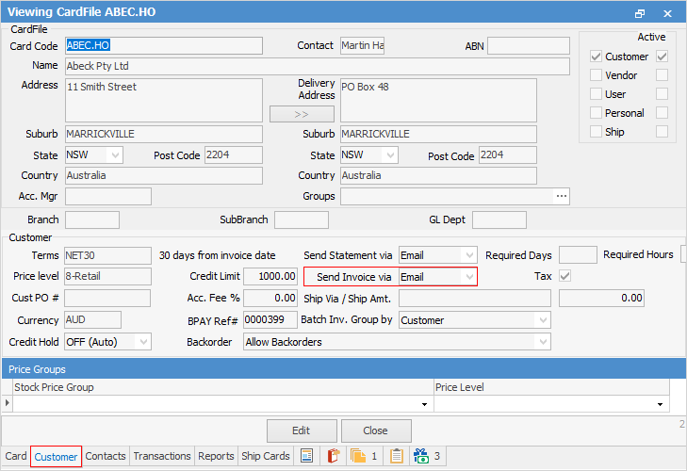Open the stacked documents icon tab
The height and width of the screenshot is (471, 687).
pyautogui.click(x=363, y=456)
